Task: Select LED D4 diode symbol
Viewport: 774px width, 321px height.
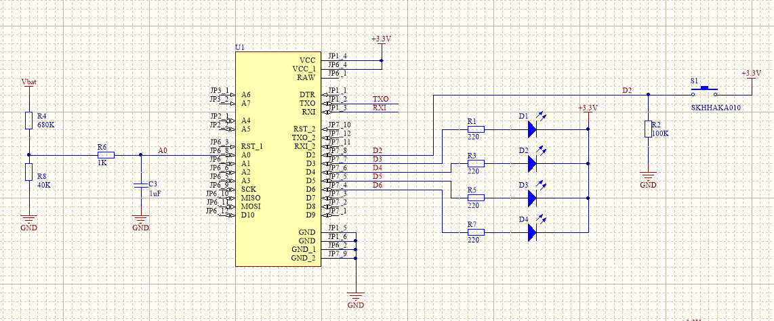Action: pyautogui.click(x=531, y=232)
